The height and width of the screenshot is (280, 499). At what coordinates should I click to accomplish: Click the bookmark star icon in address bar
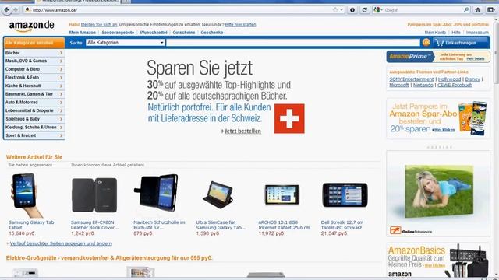pyautogui.click(x=335, y=10)
